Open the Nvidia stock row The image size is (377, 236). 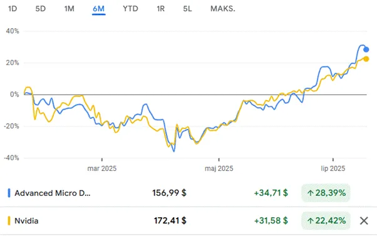click(189, 220)
